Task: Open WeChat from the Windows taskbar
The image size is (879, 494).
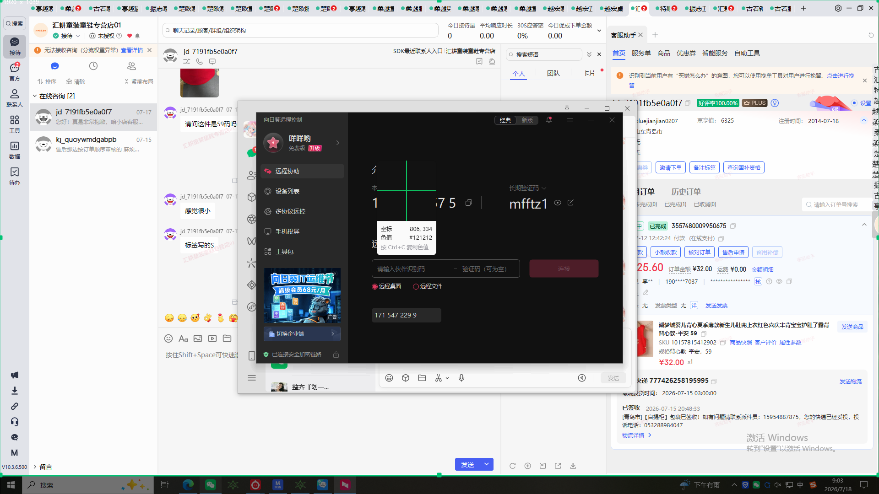Action: tap(210, 485)
